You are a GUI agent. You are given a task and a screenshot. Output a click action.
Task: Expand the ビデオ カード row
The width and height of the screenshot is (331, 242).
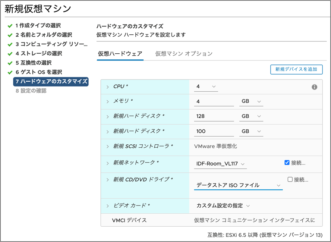[x=108, y=206]
